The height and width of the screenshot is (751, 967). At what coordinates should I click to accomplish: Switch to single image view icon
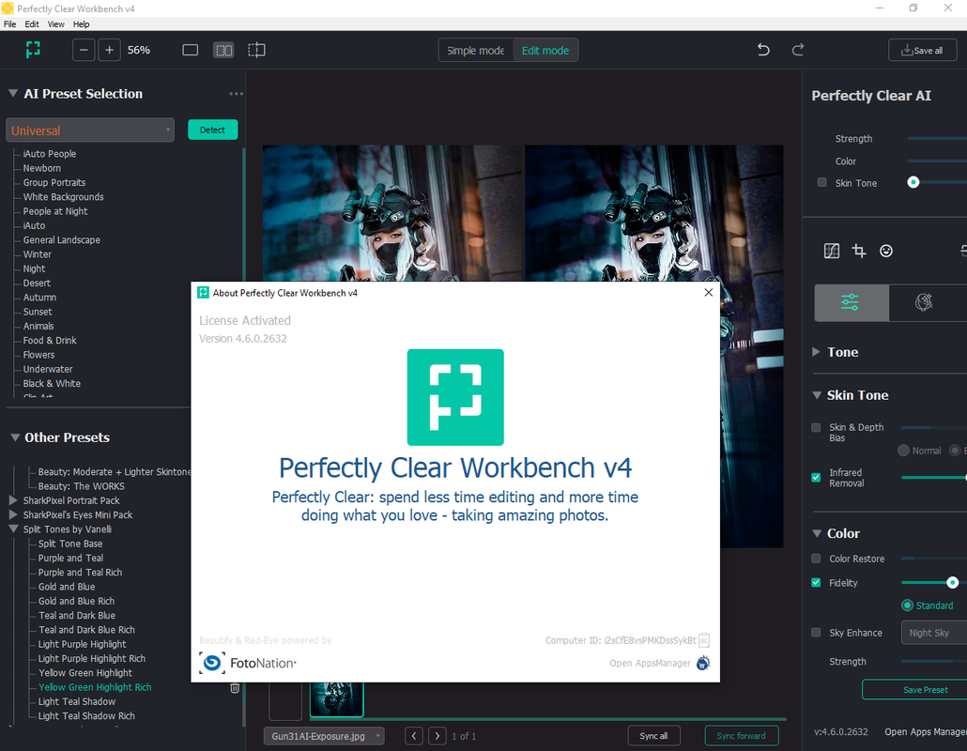click(x=190, y=50)
